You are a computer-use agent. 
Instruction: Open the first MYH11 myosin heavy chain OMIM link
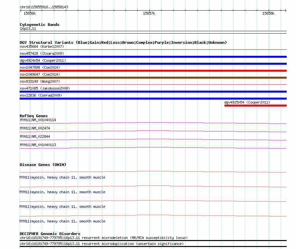tap(62, 178)
